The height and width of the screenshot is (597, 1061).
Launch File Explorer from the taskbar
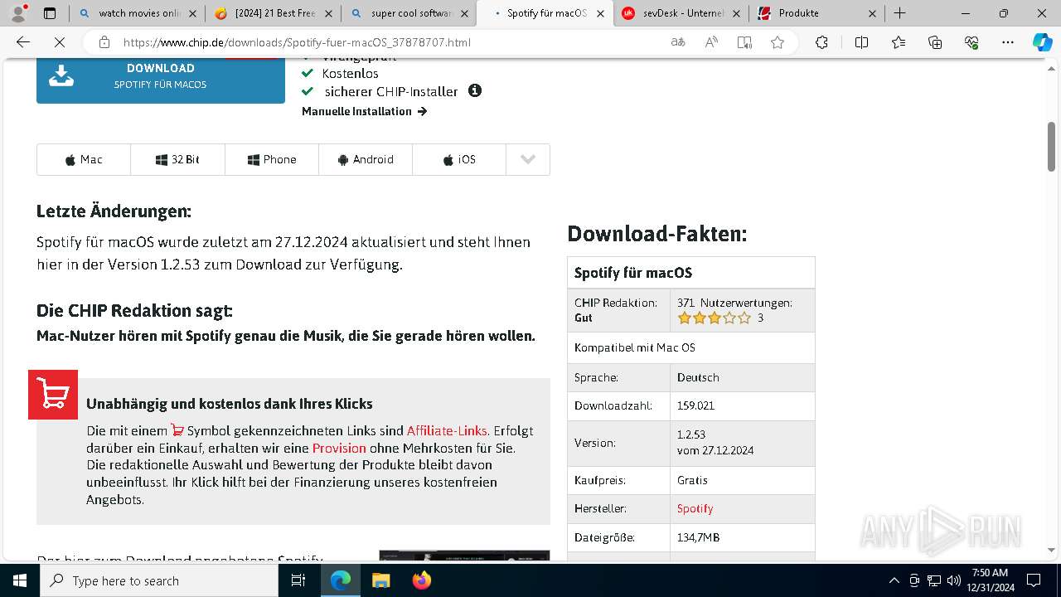[x=380, y=580]
